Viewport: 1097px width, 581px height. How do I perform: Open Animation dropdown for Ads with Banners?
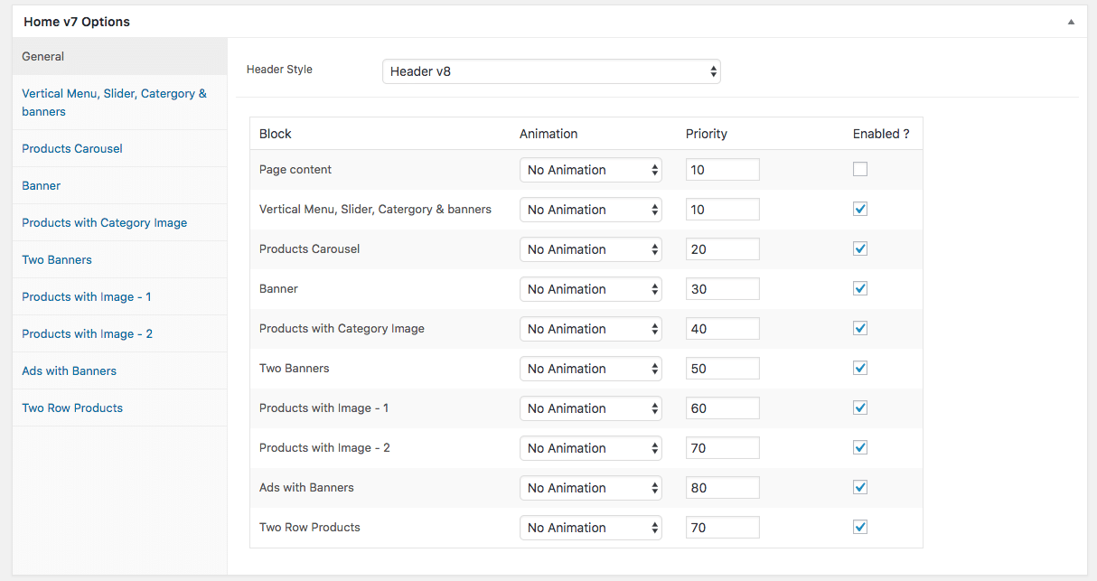(591, 488)
